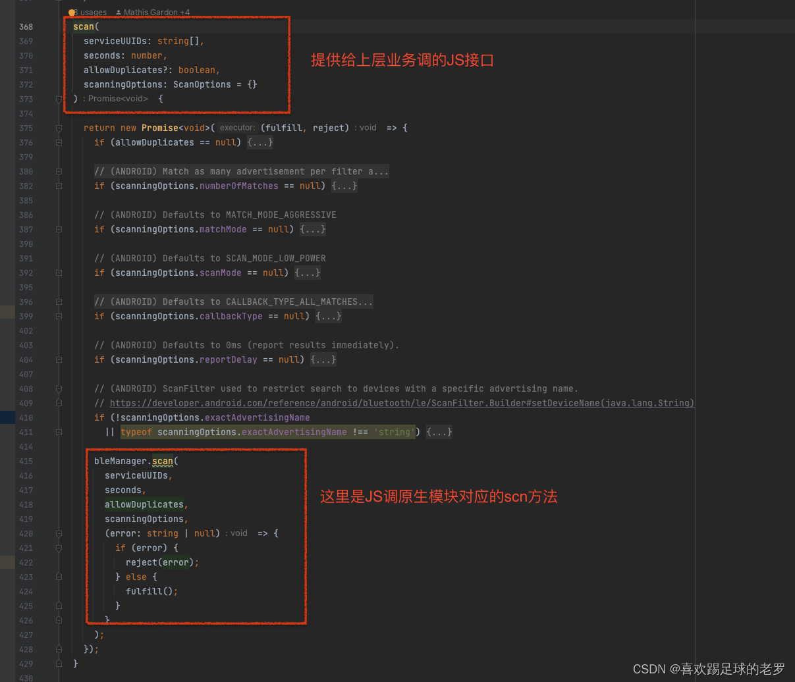Click 'reject(error);' call on line 422
Viewport: 795px width, 682px height.
click(x=163, y=563)
